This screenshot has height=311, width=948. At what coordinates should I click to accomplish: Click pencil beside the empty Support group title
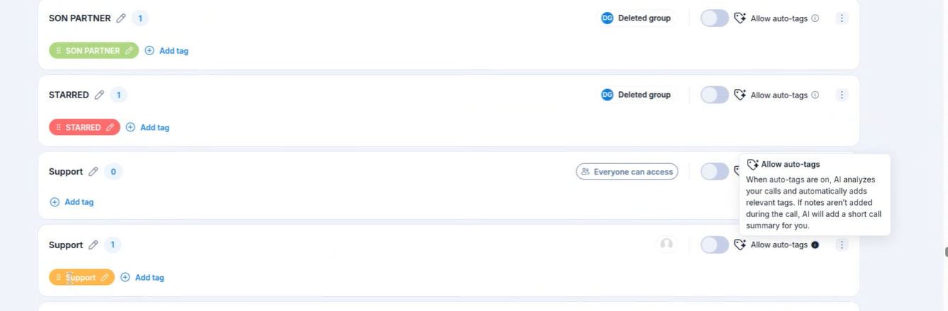(x=93, y=172)
